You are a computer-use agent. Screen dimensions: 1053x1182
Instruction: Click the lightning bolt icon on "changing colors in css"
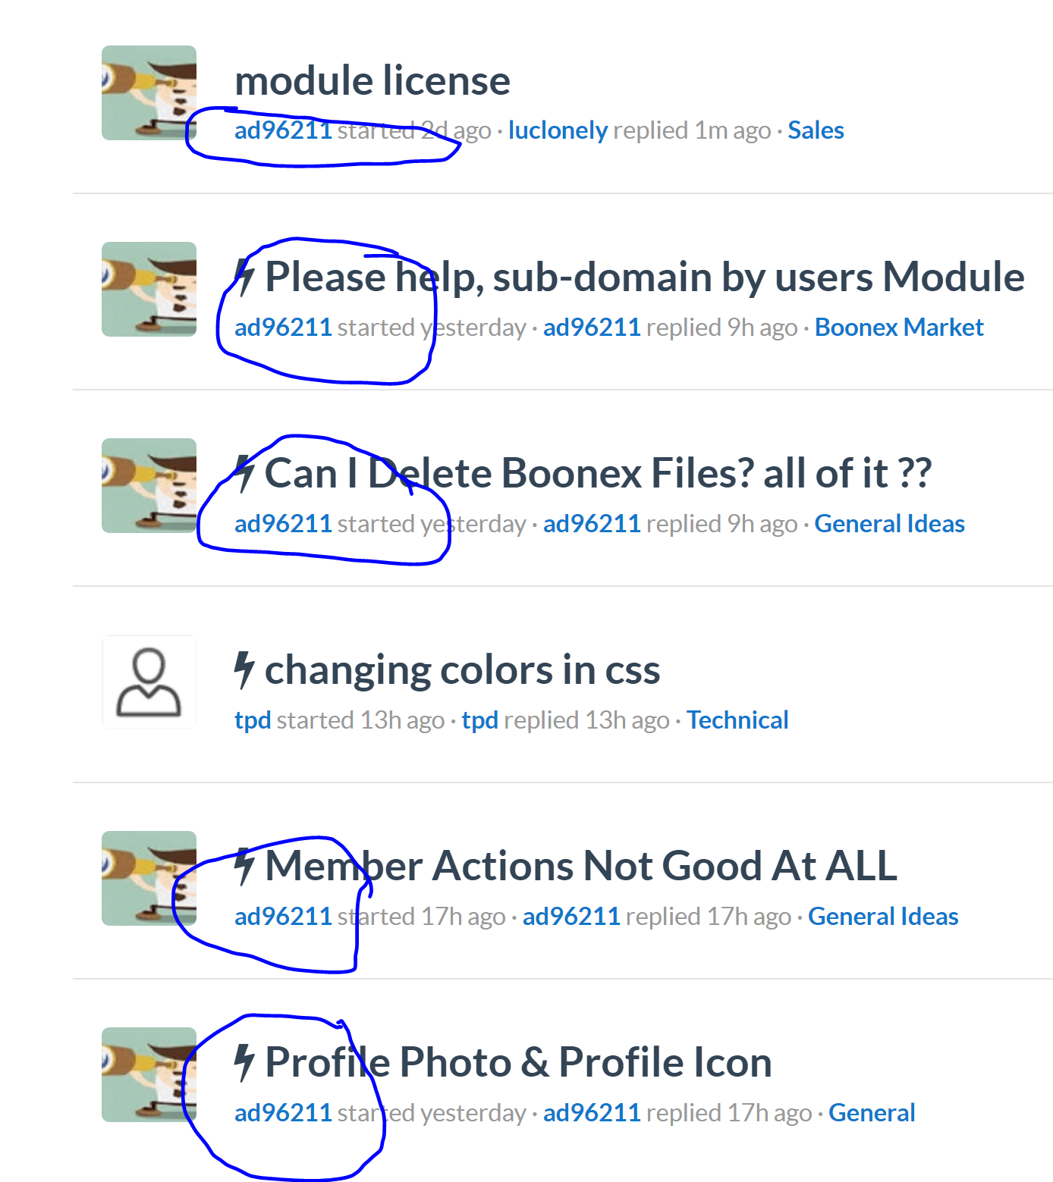[244, 670]
